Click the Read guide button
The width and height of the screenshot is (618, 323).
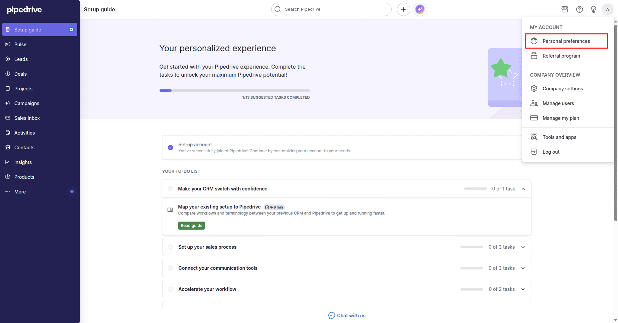(x=192, y=226)
